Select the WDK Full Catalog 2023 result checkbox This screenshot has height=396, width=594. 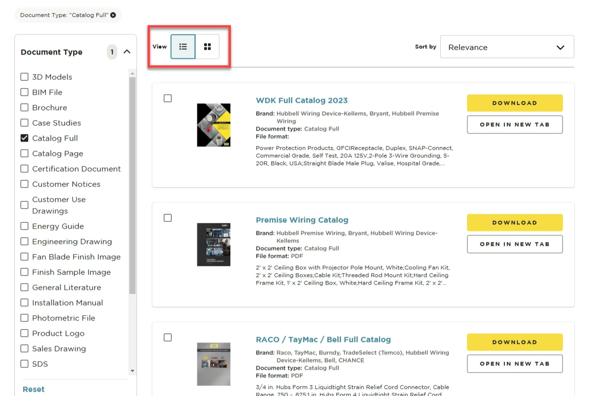tap(168, 98)
